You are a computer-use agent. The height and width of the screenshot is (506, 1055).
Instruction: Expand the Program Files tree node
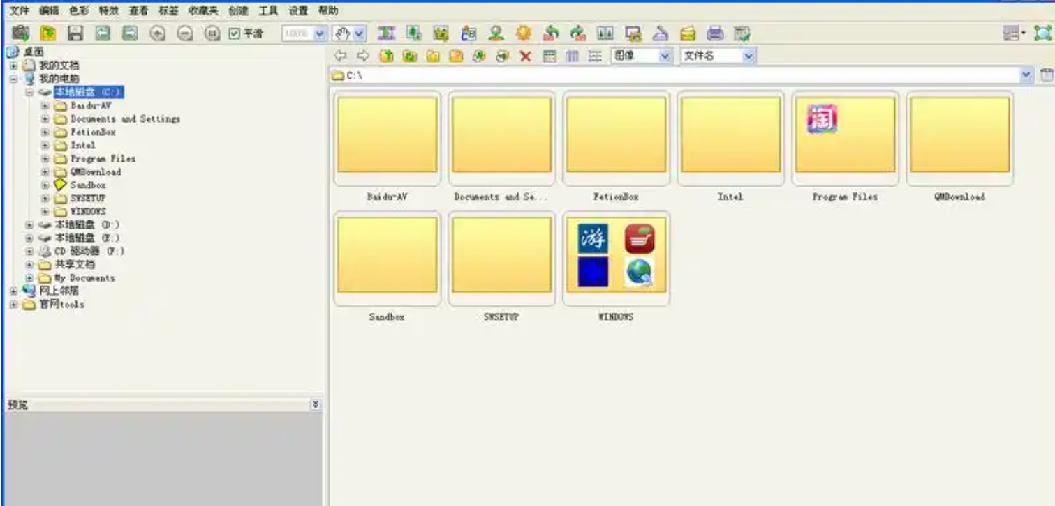pyautogui.click(x=45, y=158)
